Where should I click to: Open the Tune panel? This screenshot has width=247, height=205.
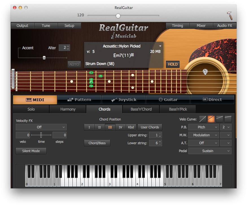coord(46,25)
